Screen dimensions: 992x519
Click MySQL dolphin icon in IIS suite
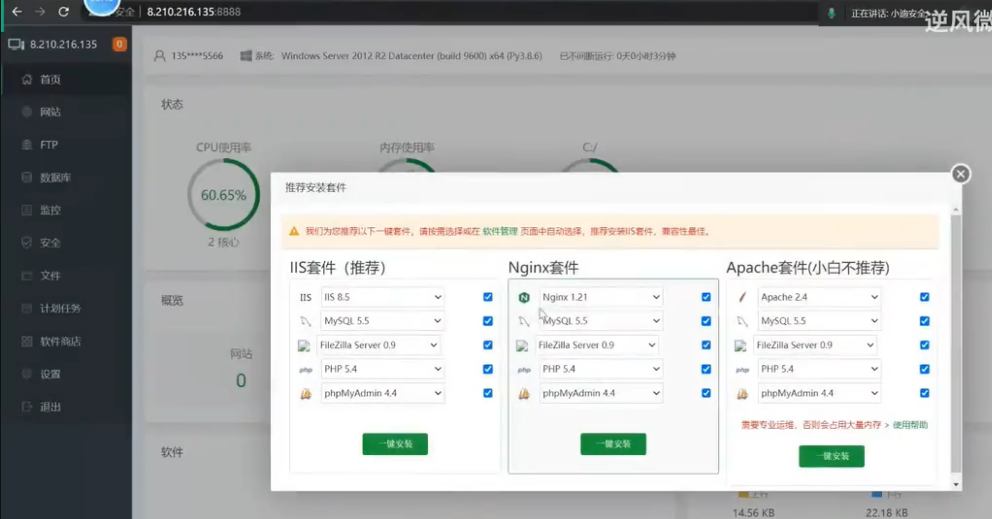305,321
